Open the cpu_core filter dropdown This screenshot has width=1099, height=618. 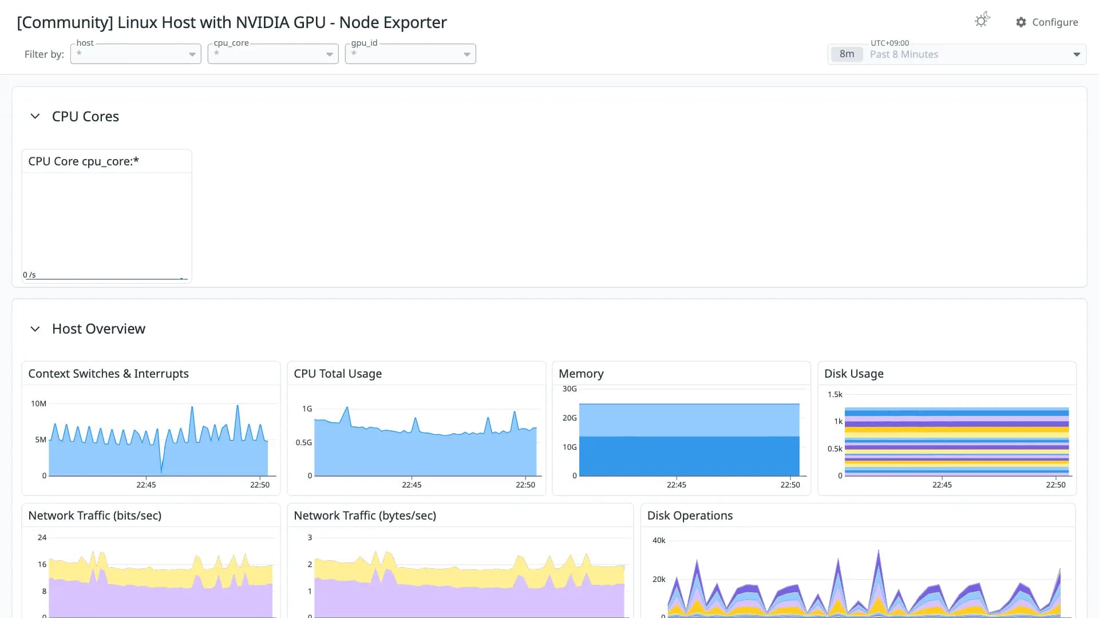click(x=273, y=54)
